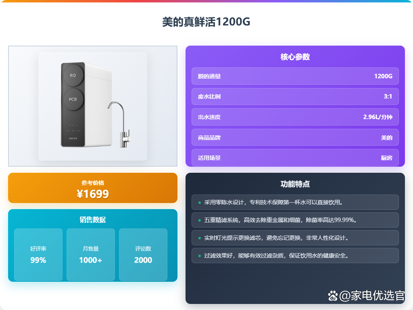Click the 美的真鲜活1200G title
This screenshot has height=310, width=413.
(206, 22)
